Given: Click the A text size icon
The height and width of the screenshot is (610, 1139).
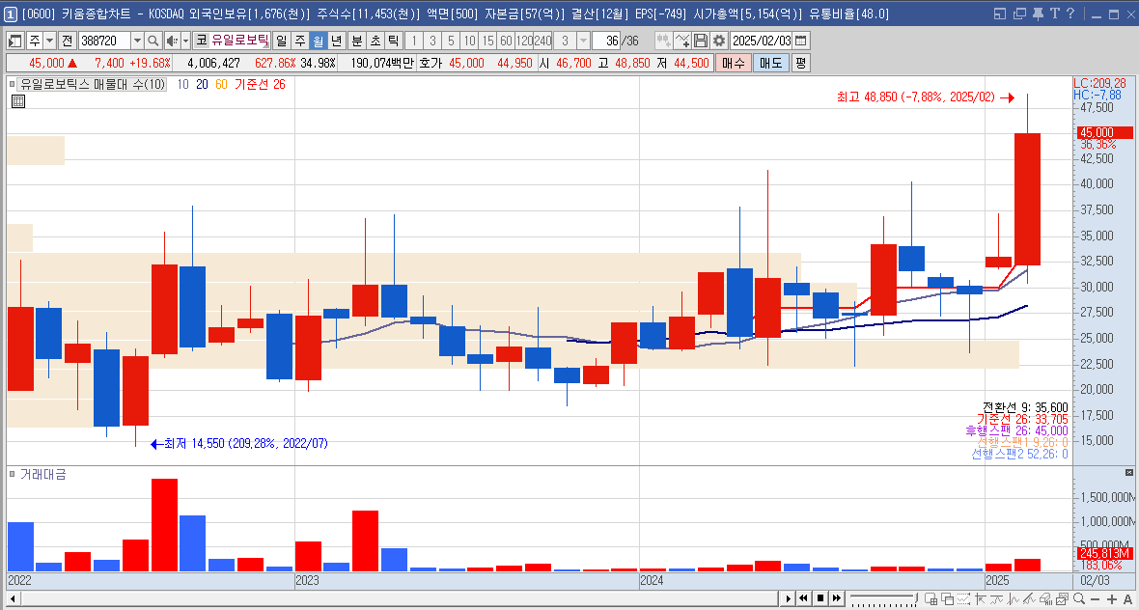Looking at the screenshot, I should coord(1127,598).
